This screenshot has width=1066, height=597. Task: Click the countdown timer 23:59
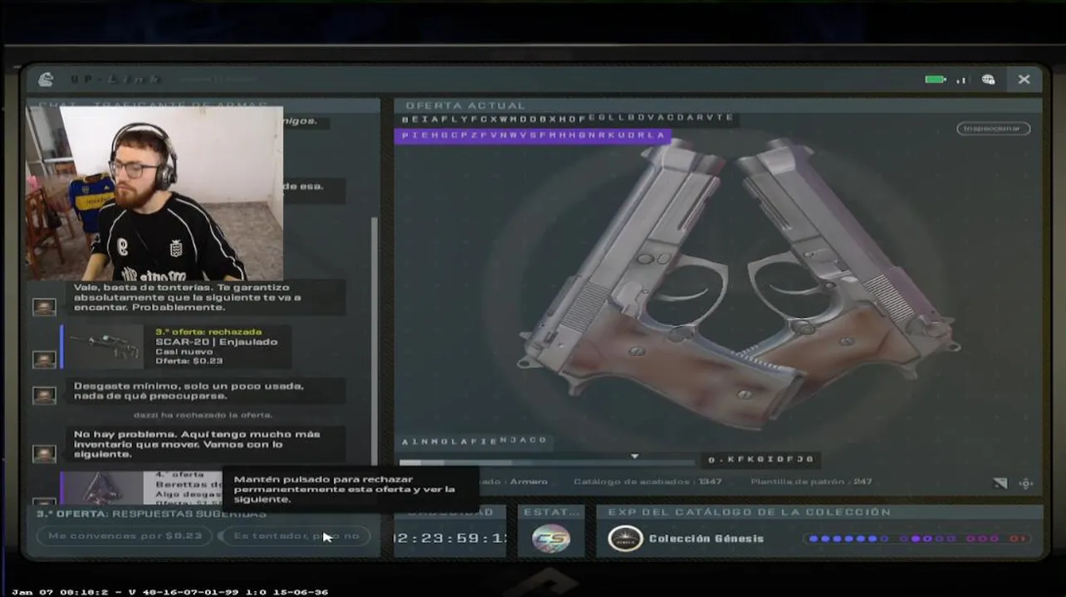[450, 537]
